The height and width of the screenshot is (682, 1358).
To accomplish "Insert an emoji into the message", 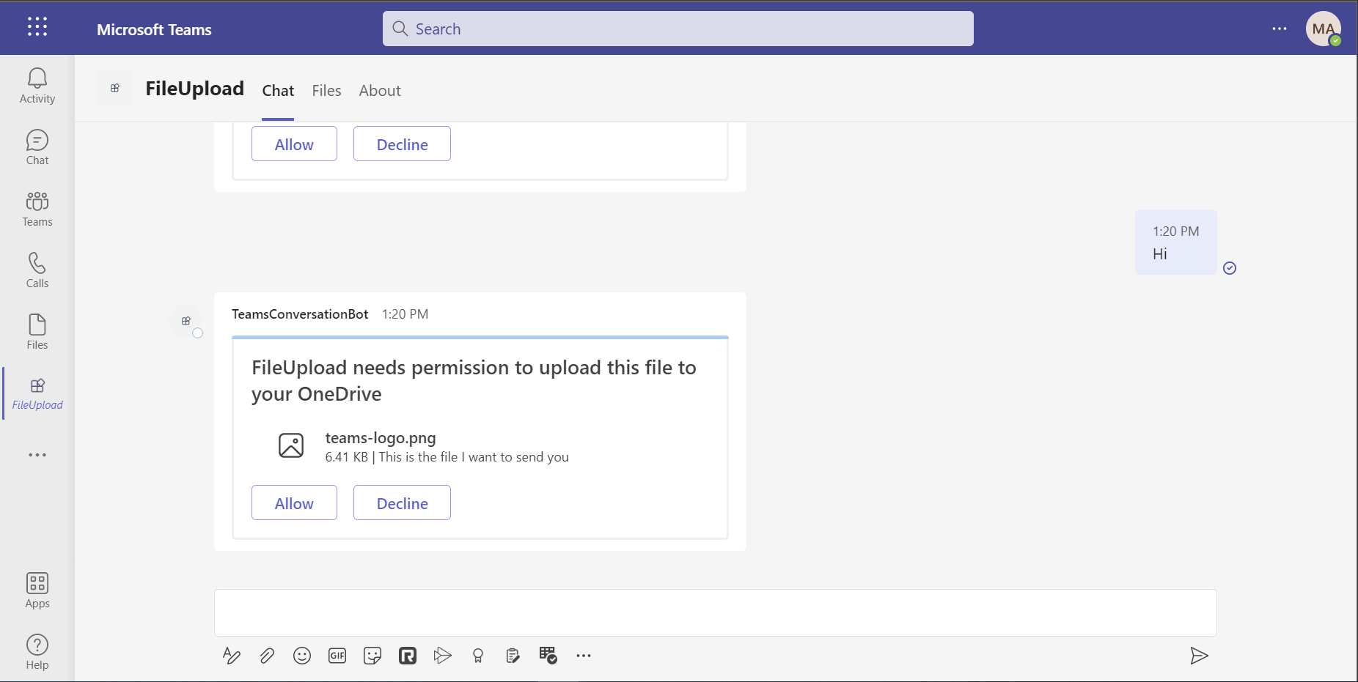I will pyautogui.click(x=301, y=655).
